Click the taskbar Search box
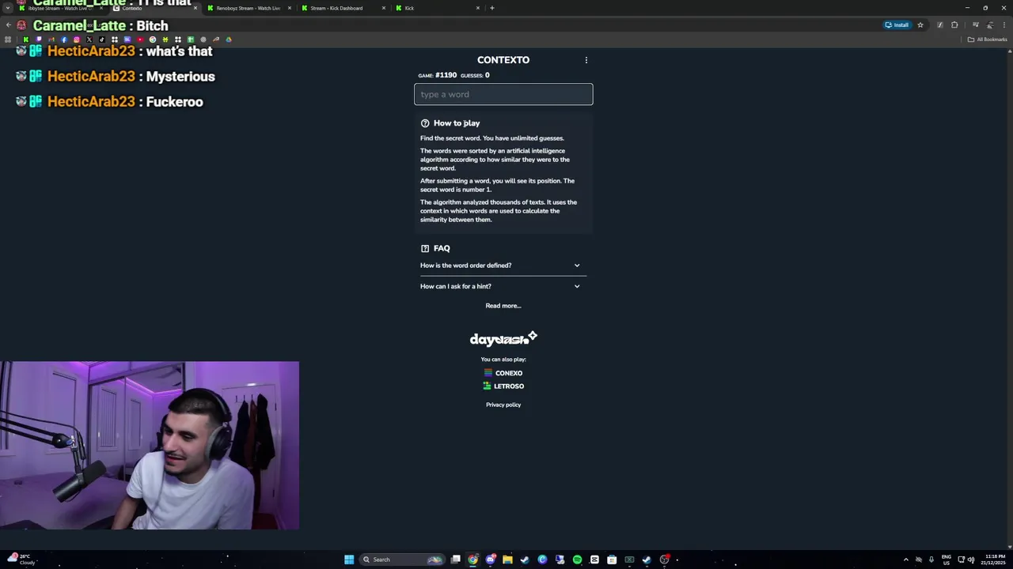 click(x=402, y=560)
